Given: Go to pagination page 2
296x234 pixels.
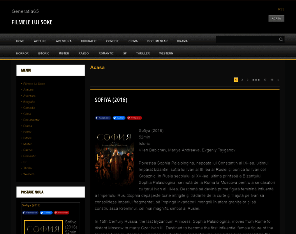Looking at the screenshot, I should 242,80.
